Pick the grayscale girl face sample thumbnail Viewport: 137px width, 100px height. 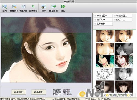[x=124, y=74]
